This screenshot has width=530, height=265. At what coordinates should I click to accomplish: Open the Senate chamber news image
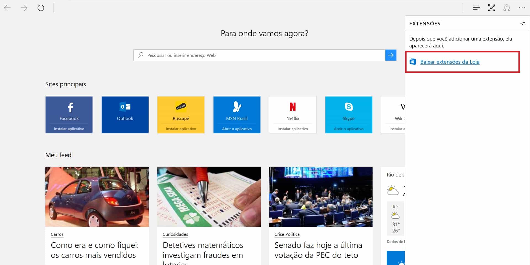321,197
